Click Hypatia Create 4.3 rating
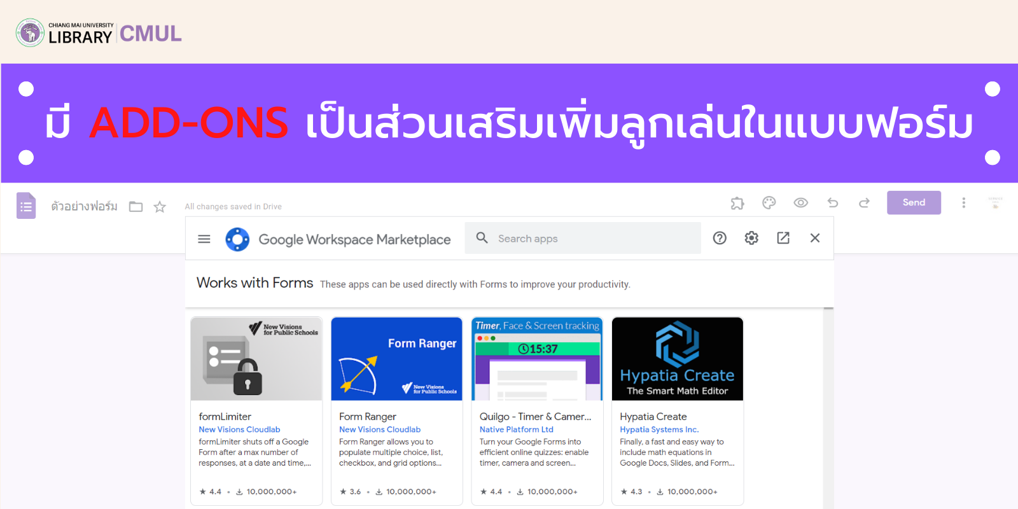Viewport: 1018px width, 509px height. tap(632, 491)
